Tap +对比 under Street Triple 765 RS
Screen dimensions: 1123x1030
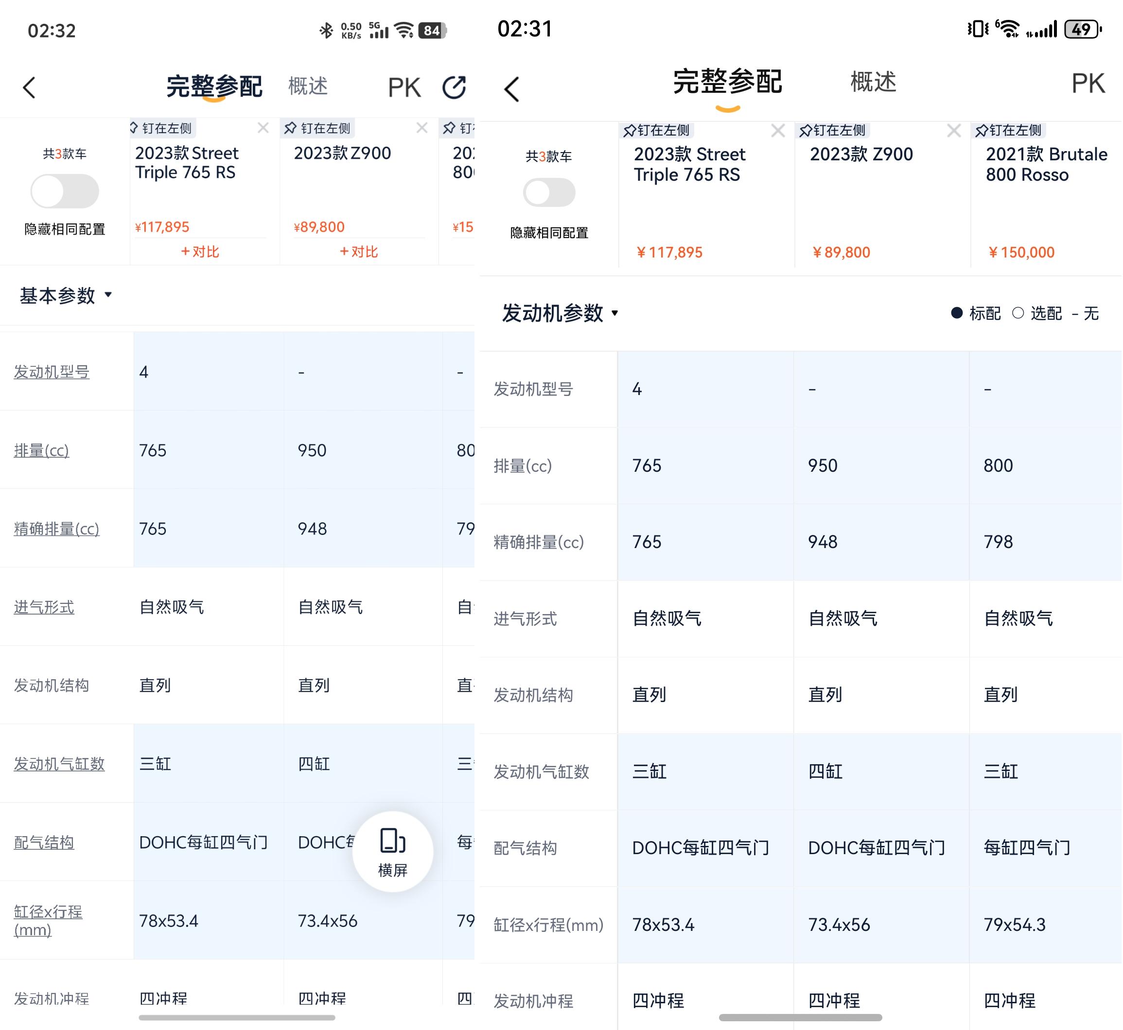click(200, 252)
